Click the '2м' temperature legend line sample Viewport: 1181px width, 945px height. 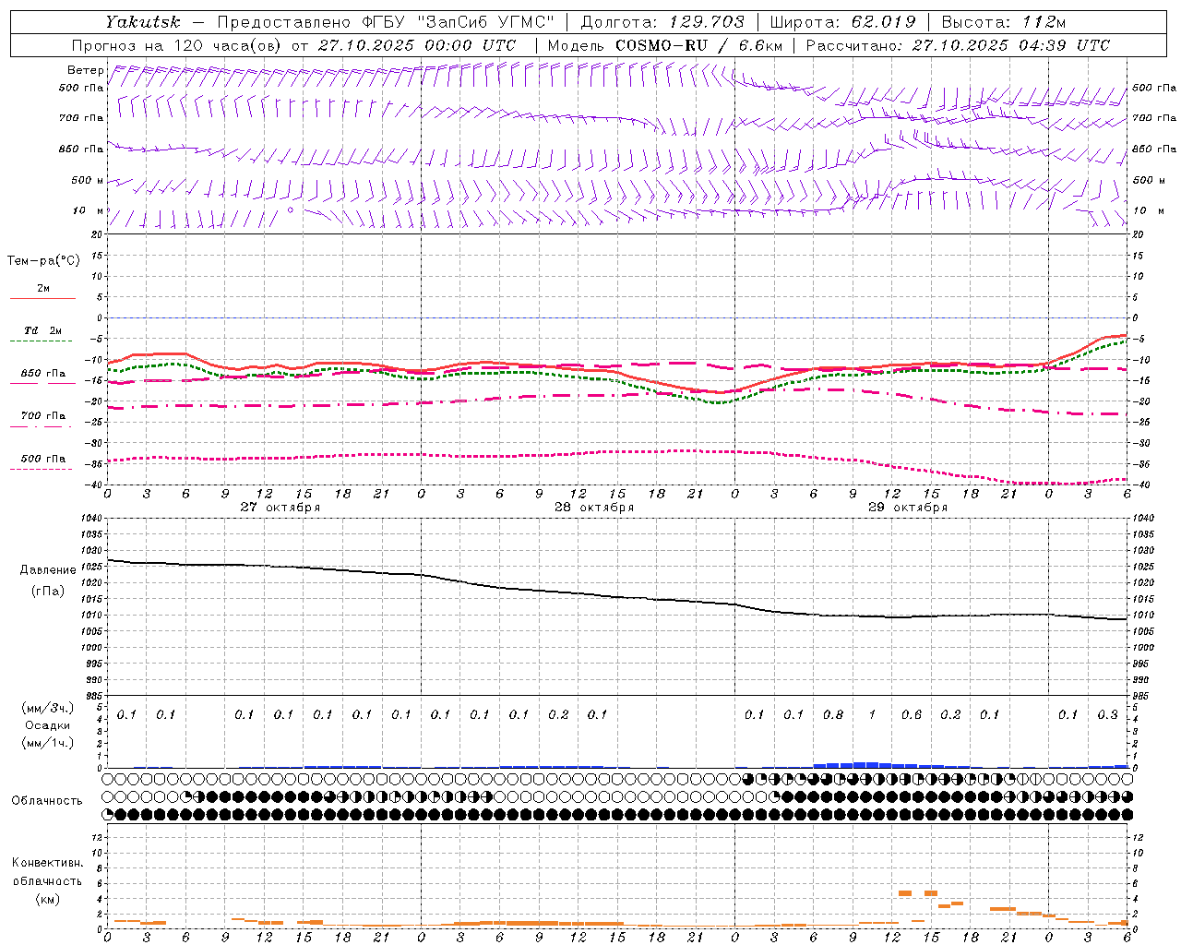(42, 298)
